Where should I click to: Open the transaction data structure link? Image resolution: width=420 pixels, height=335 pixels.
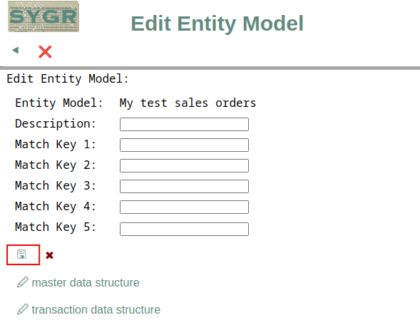tap(96, 309)
